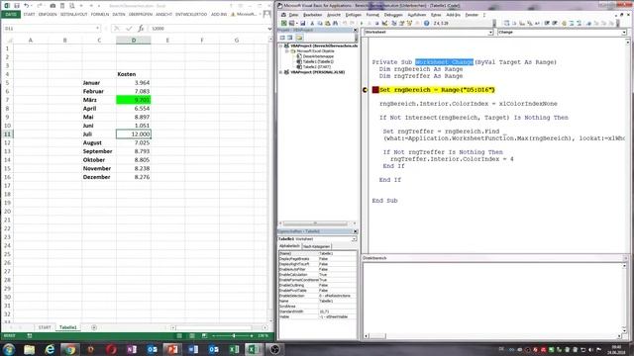The image size is (634, 356).
Task: Collapse the VBAProject (BereichÜberwachen) tree node
Action: (x=281, y=46)
